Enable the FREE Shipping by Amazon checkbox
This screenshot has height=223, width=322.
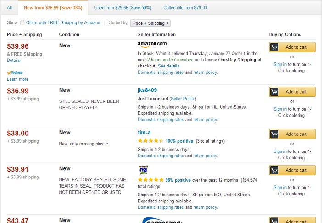point(22,22)
